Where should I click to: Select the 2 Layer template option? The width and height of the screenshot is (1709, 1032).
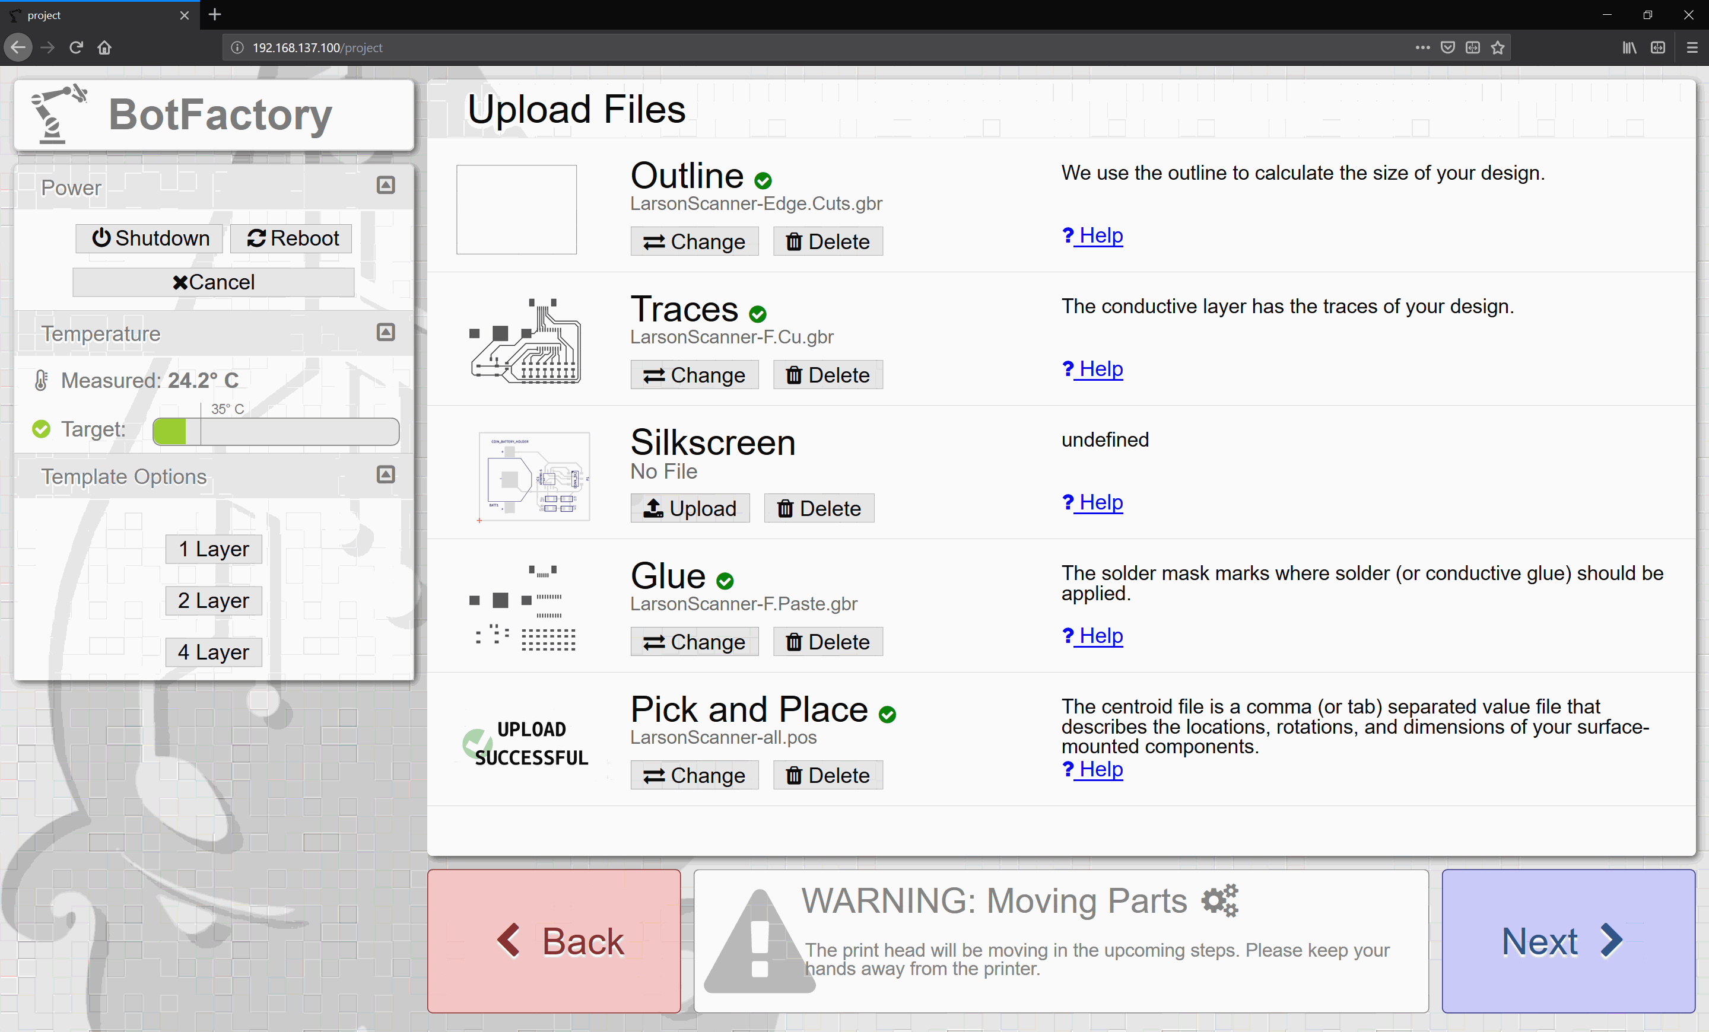tap(214, 600)
